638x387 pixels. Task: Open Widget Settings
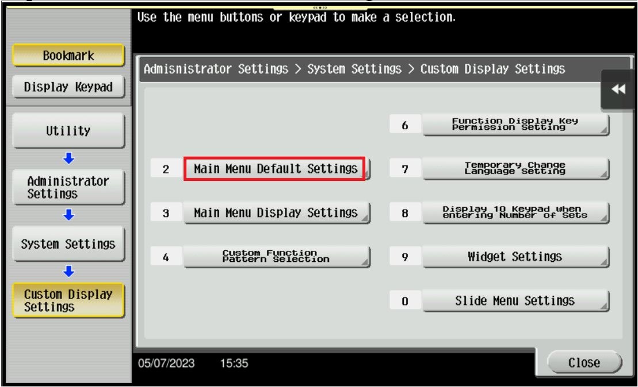tap(515, 257)
